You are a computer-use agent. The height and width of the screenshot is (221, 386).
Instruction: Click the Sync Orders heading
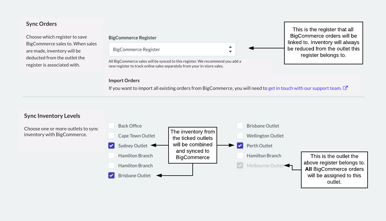[x=41, y=24]
